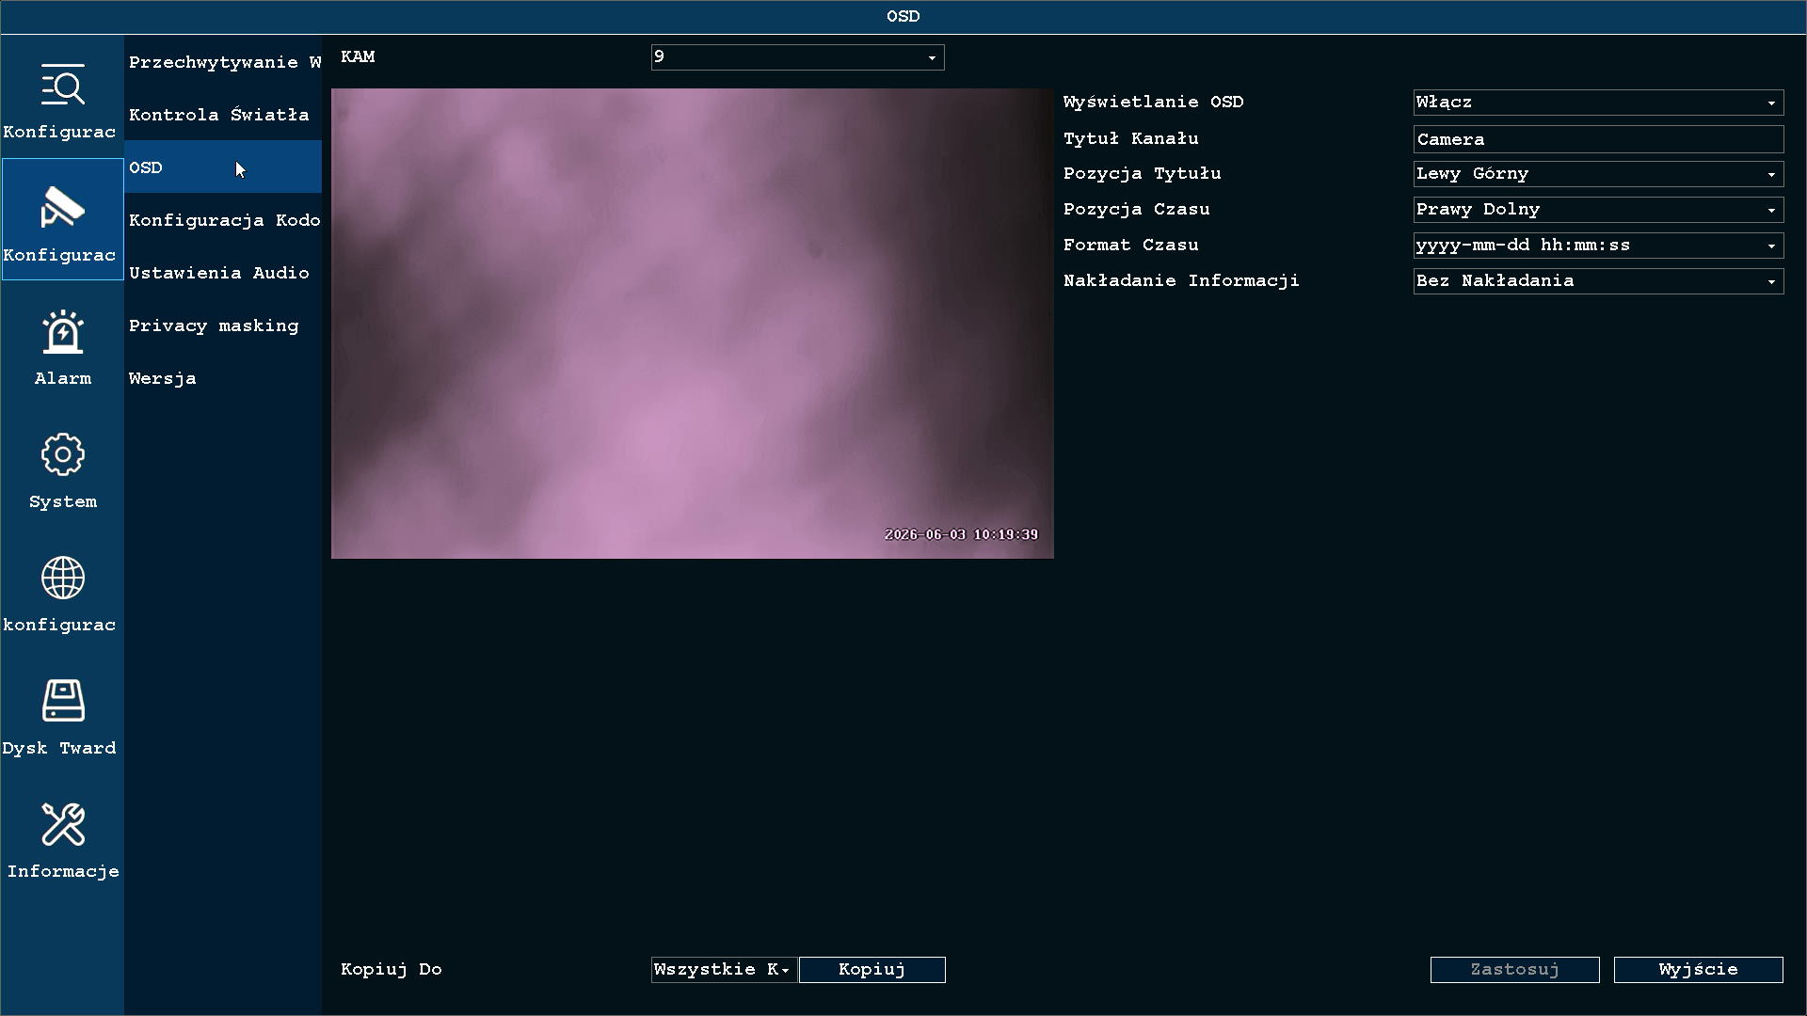This screenshot has height=1016, width=1807.
Task: Open Konfiguracja Kodowania menu item
Action: (223, 220)
